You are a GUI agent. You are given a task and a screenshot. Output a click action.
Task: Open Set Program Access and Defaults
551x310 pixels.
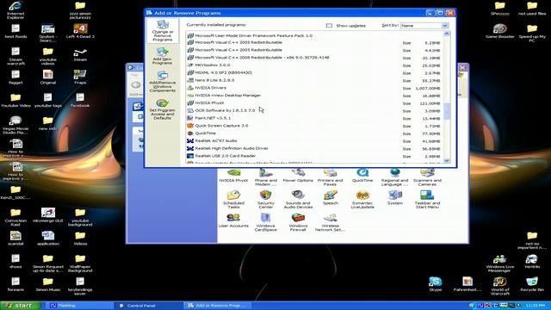click(163, 109)
